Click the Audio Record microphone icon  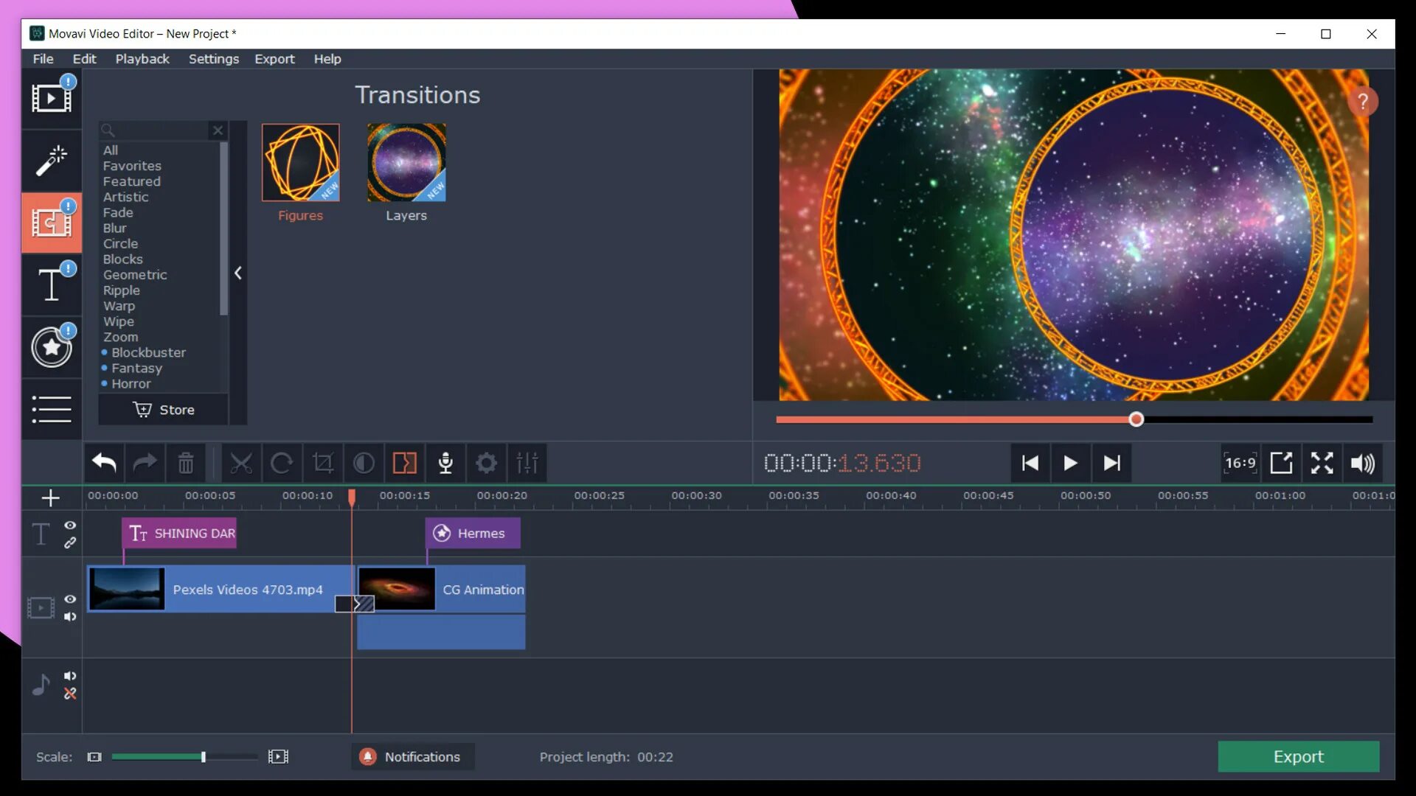(445, 463)
